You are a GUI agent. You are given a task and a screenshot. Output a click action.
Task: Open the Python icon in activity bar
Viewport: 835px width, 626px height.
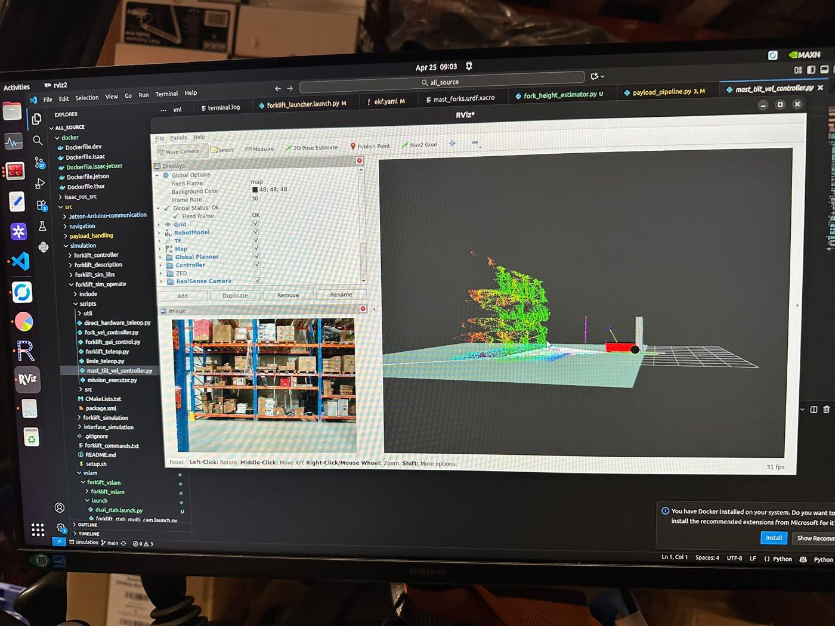44,246
